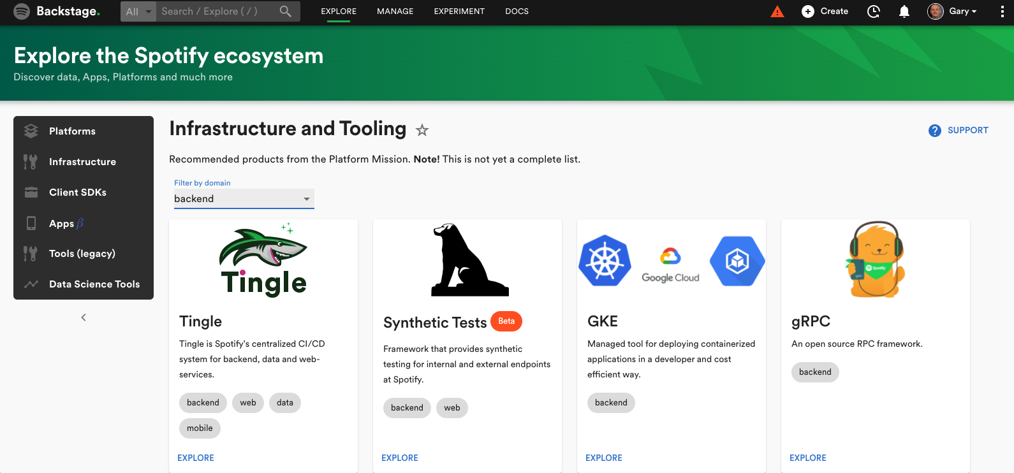Click the backend tag on the gRPC card
This screenshot has width=1014, height=473.
point(815,372)
